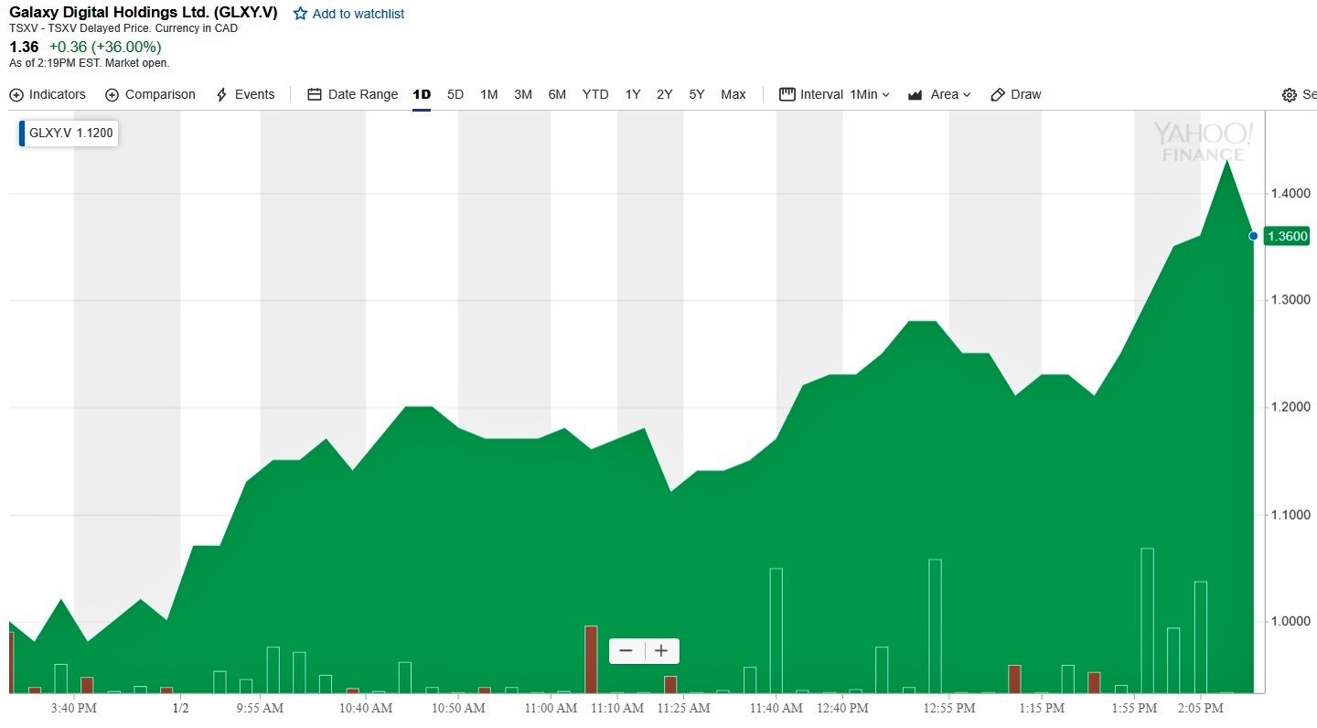This screenshot has height=728, width=1317.
Task: Select the Draw pencil tool
Action: coord(998,95)
